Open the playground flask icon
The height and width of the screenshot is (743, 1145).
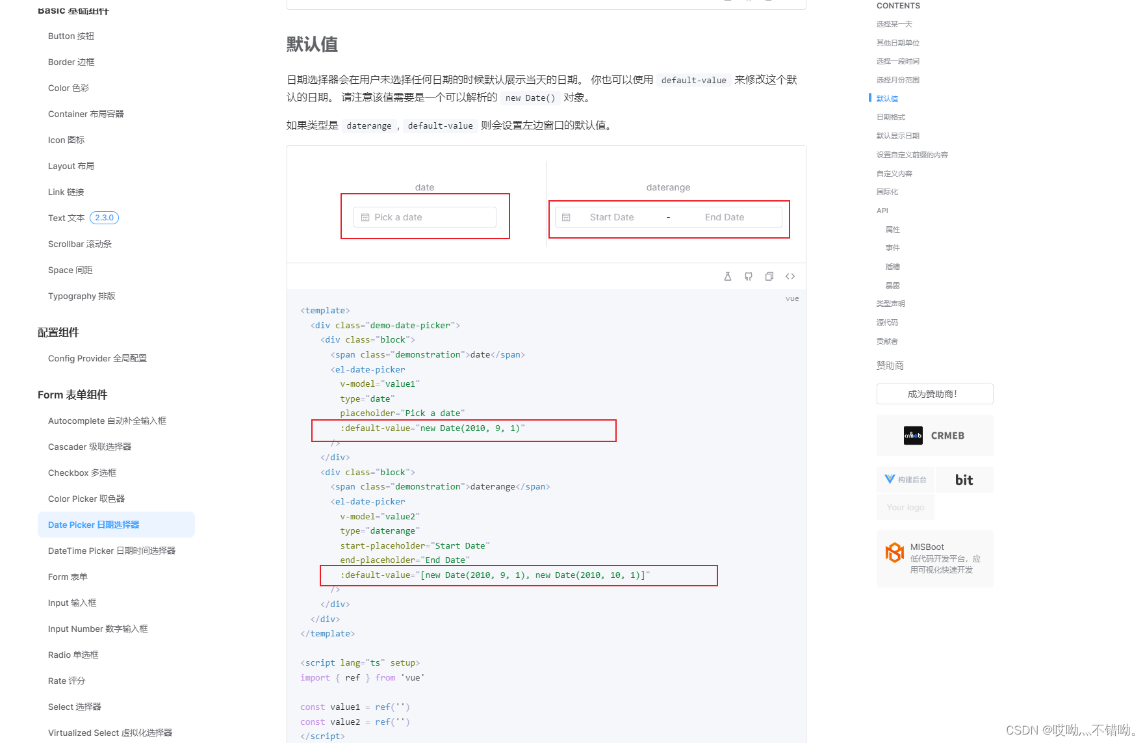[728, 276]
